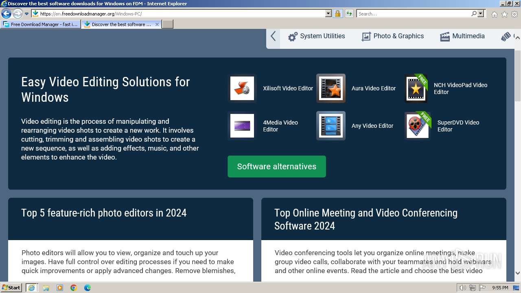
Task: Click the System Utilities gear icon
Action: coord(293,37)
